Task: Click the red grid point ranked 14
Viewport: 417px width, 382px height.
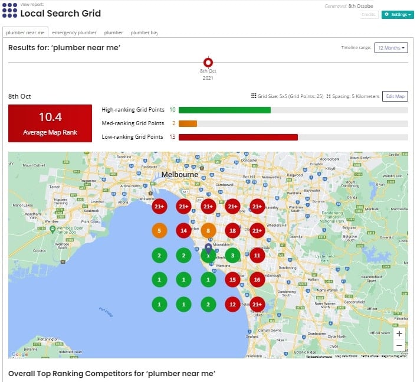Action: pos(183,230)
